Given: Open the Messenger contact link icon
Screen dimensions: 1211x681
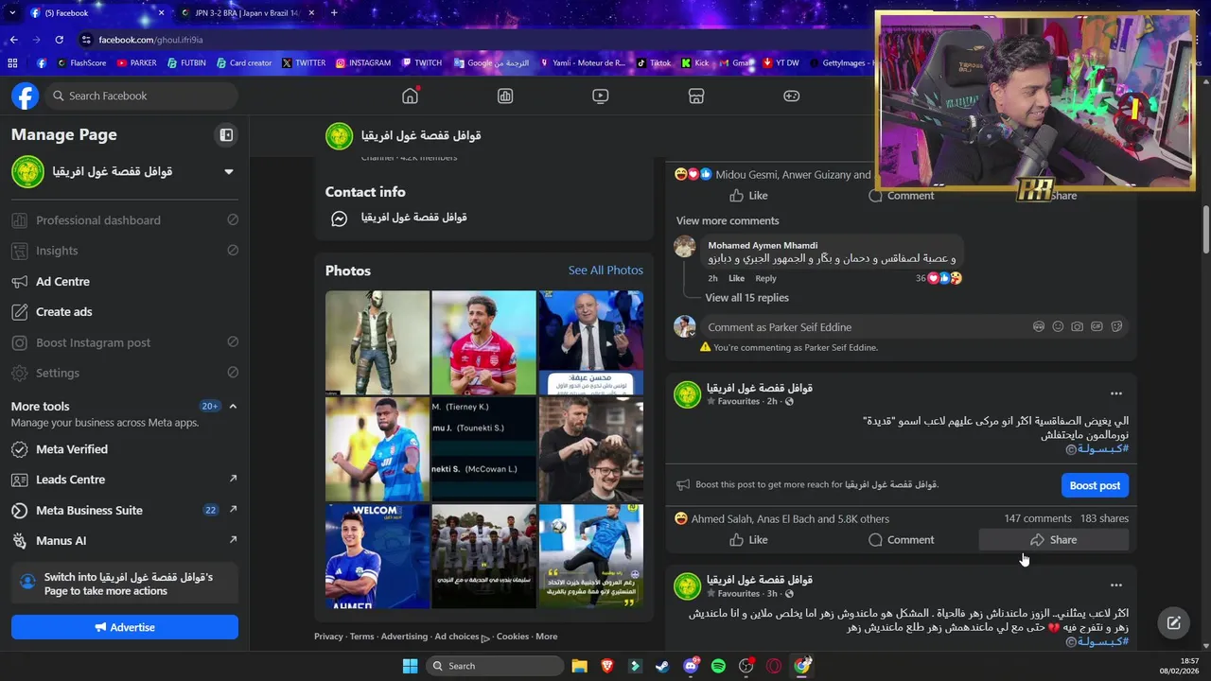Looking at the screenshot, I should click(x=339, y=218).
